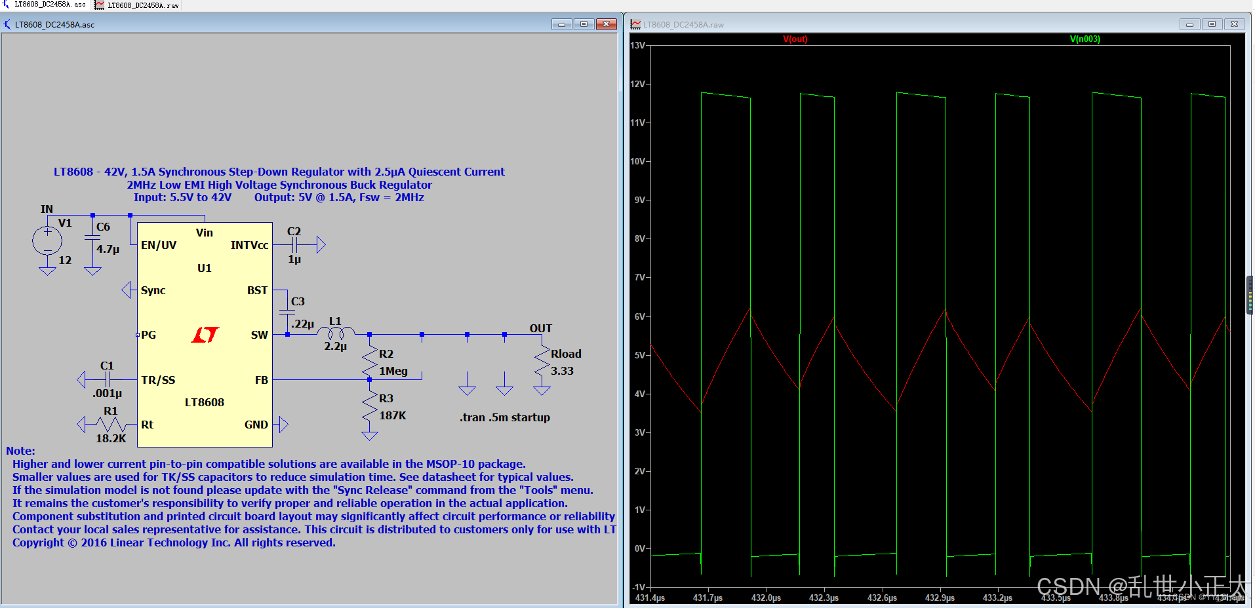Image resolution: width=1255 pixels, height=608 pixels.
Task: Select capacitor C6 symbol in schematic
Action: click(x=92, y=238)
